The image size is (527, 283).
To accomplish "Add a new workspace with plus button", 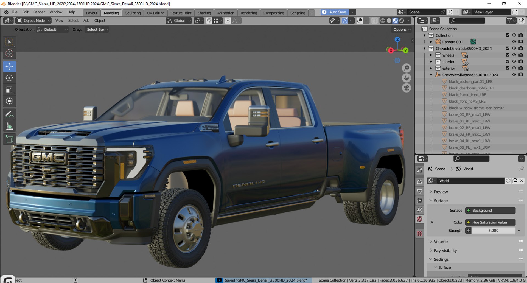I will coord(312,13).
